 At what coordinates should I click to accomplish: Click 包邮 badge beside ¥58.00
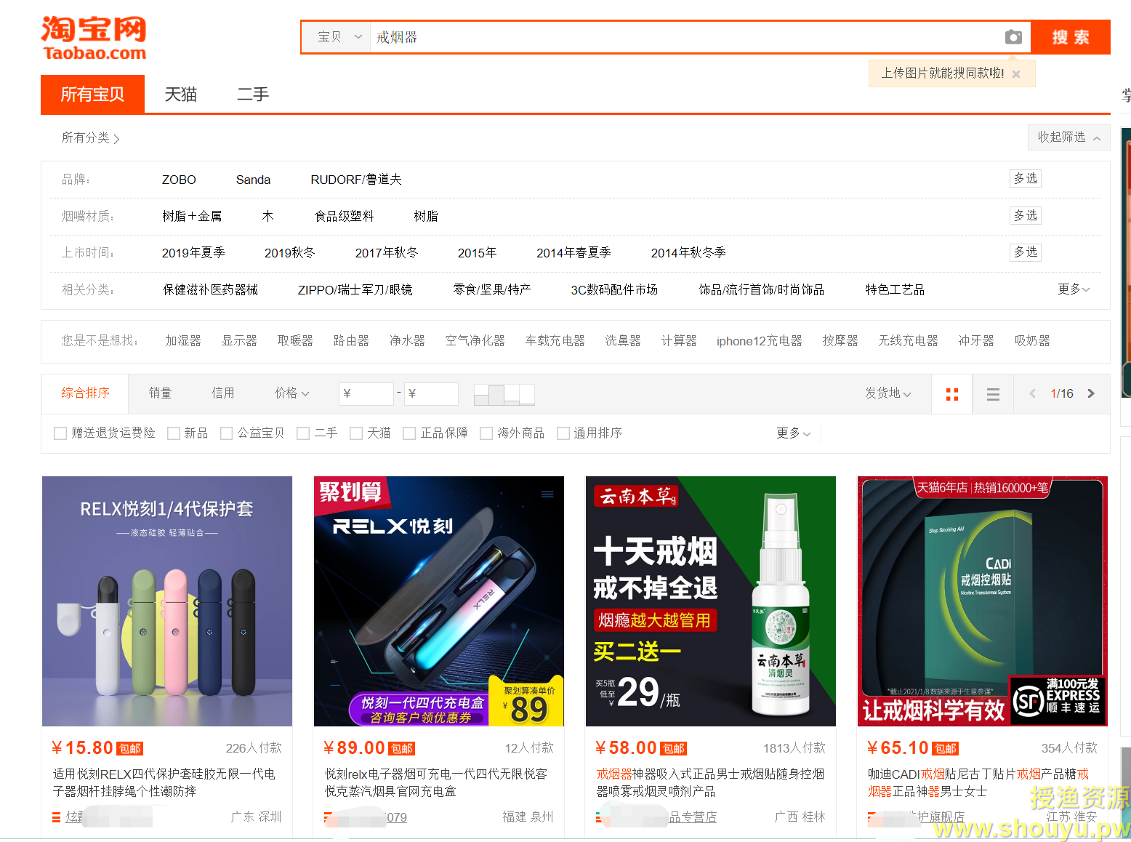(674, 749)
